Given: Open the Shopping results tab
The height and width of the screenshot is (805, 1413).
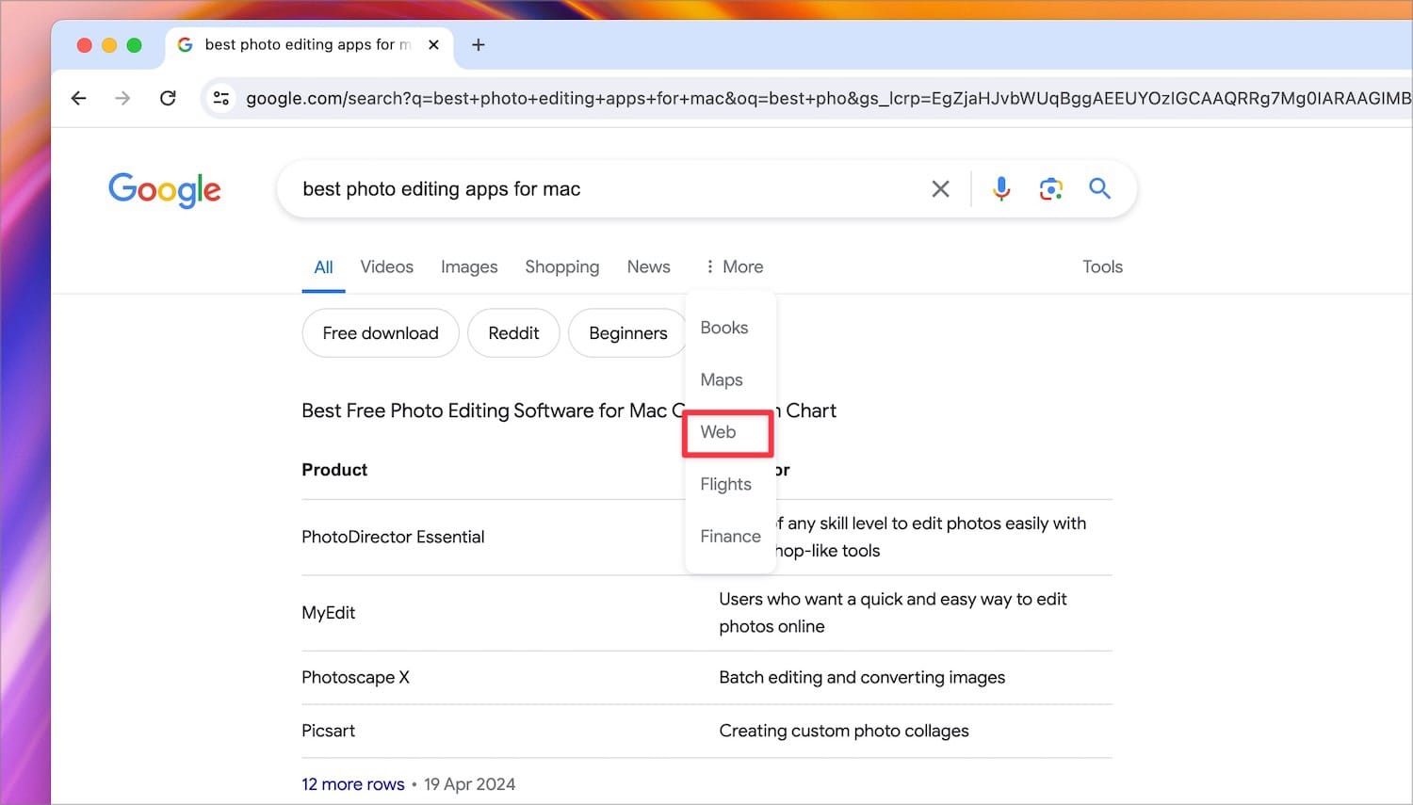Looking at the screenshot, I should pos(562,267).
